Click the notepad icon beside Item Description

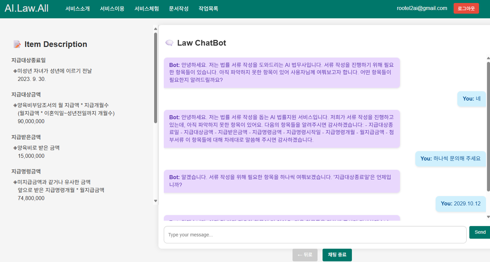(x=17, y=44)
